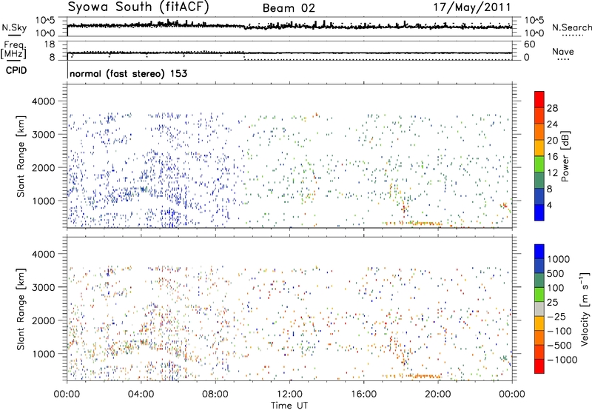Click the Power colorbar segment between 20 and 24
This screenshot has height=410, width=592.
click(x=539, y=132)
